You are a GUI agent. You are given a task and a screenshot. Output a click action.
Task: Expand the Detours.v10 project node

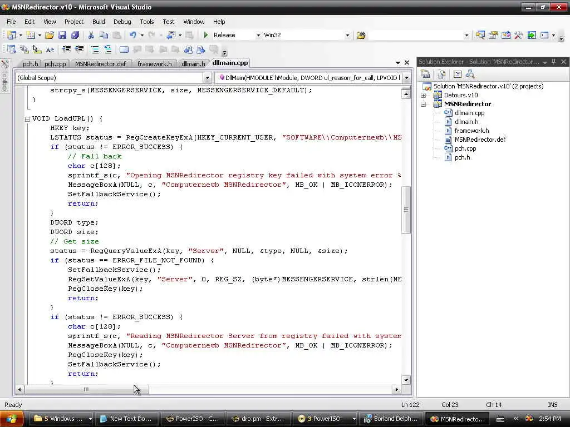click(423, 95)
